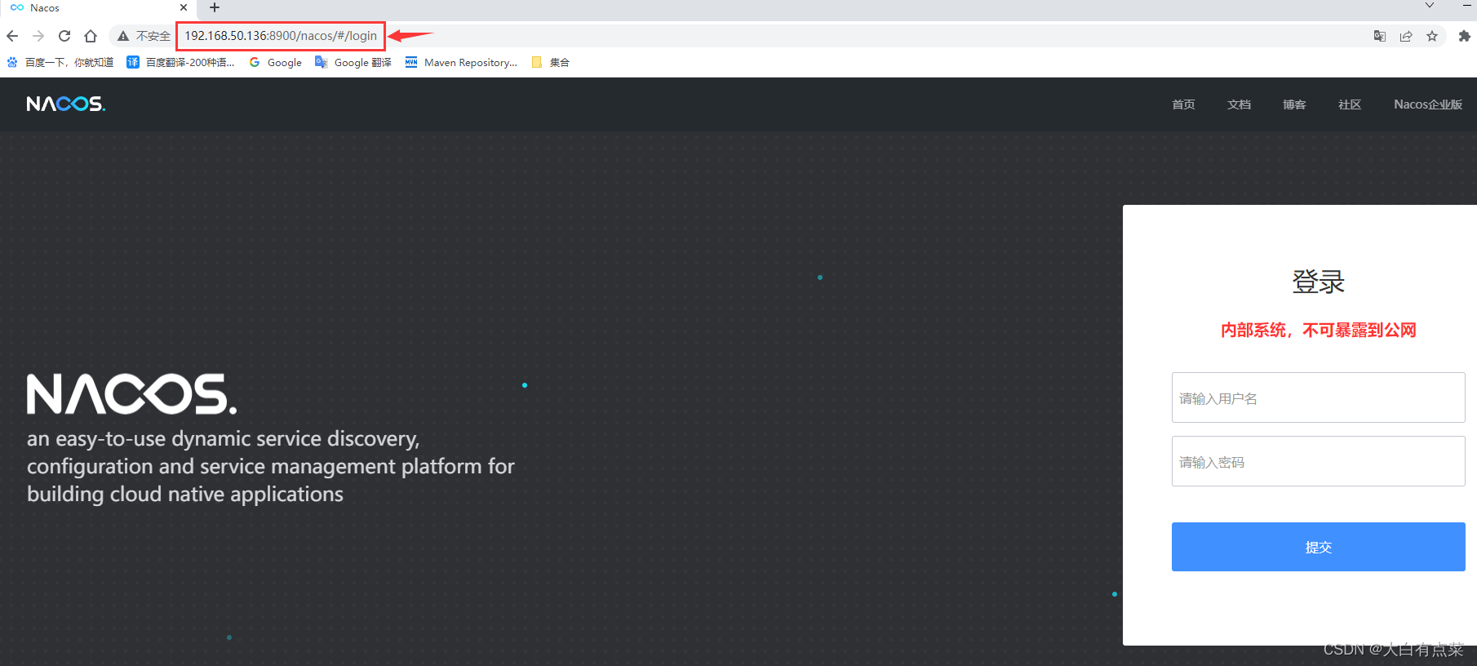Screen dimensions: 1477x666
Task: Open 文档 in the navigation
Action: tap(1239, 104)
